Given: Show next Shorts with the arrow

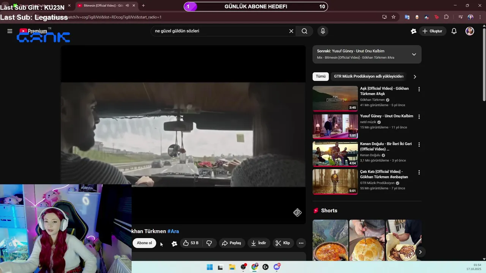Looking at the screenshot, I should 420,252.
